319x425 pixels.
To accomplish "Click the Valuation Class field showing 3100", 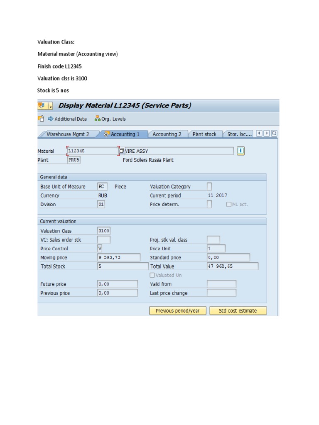I will click(x=104, y=231).
